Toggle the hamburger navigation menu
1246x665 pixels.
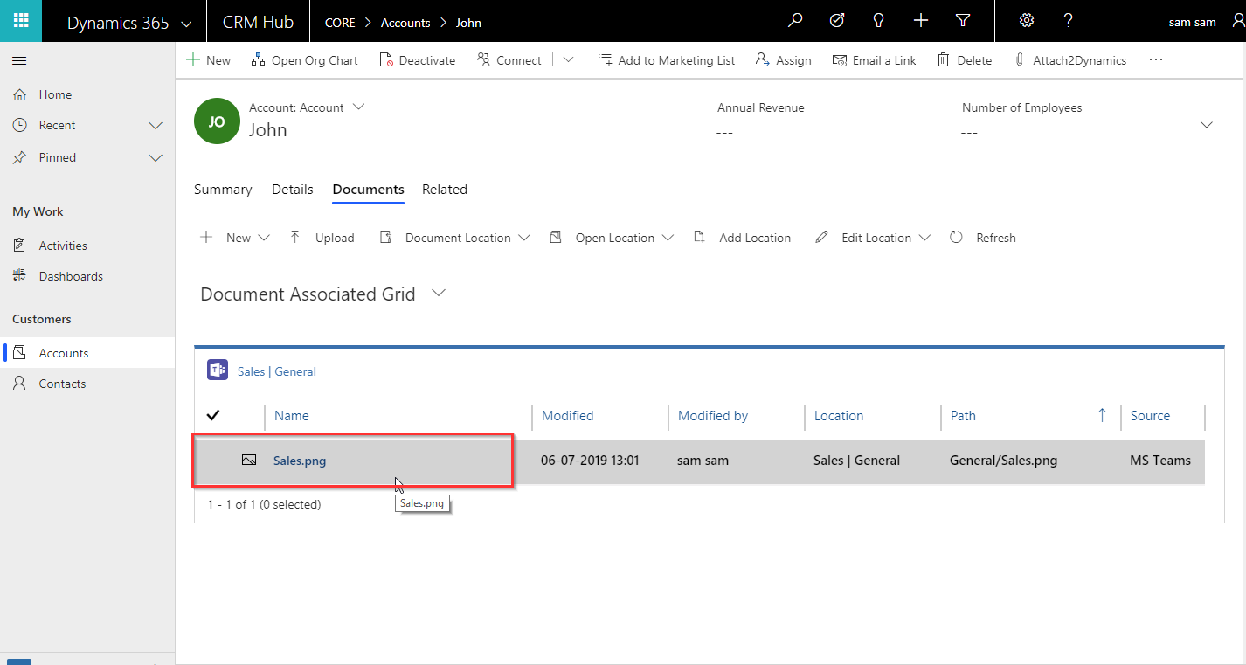[x=19, y=60]
